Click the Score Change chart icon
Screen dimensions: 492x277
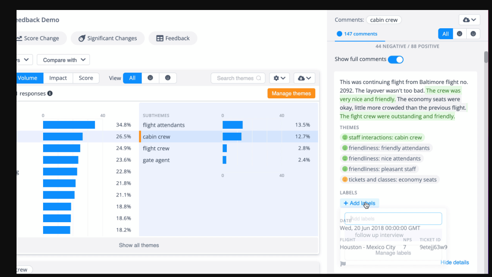(x=19, y=38)
